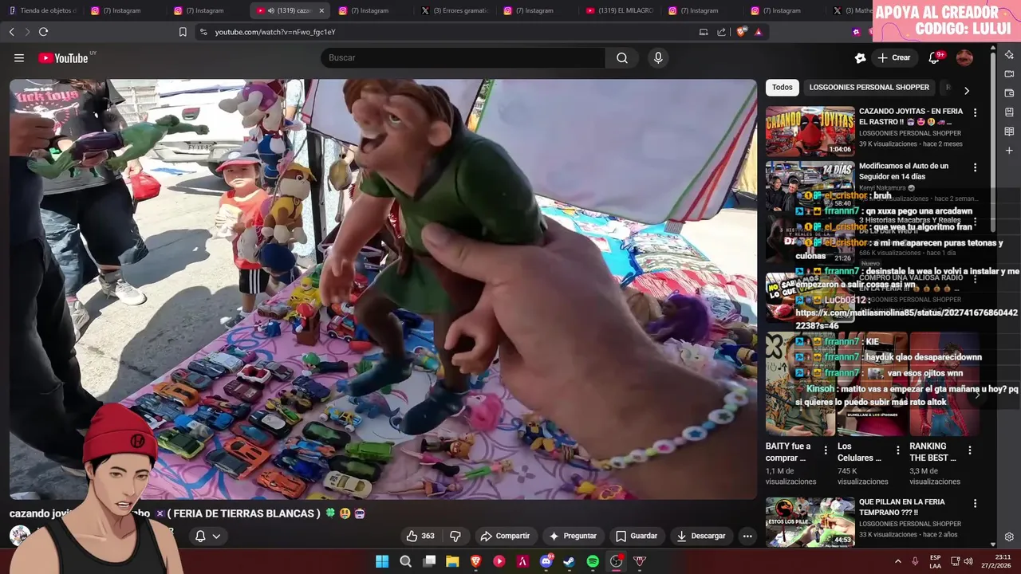Screen dimensions: 1021x574
Task: Open Task View on the taskbar
Action: pos(429,561)
